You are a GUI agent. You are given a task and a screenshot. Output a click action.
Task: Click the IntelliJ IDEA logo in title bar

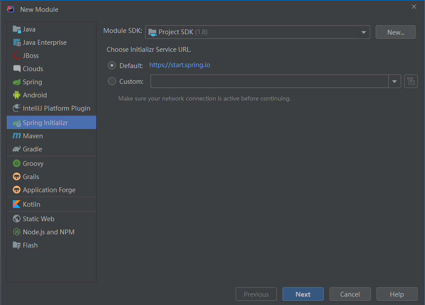point(11,9)
